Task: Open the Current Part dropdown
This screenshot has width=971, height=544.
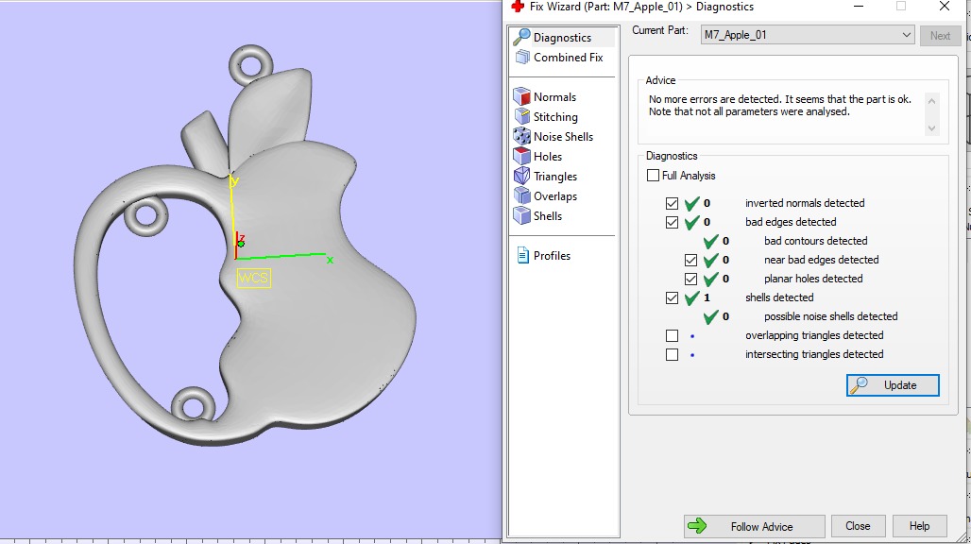Action: (x=808, y=35)
